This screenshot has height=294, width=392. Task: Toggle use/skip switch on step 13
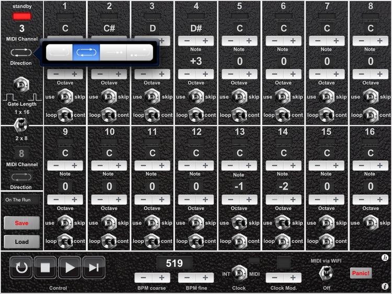[239, 223]
